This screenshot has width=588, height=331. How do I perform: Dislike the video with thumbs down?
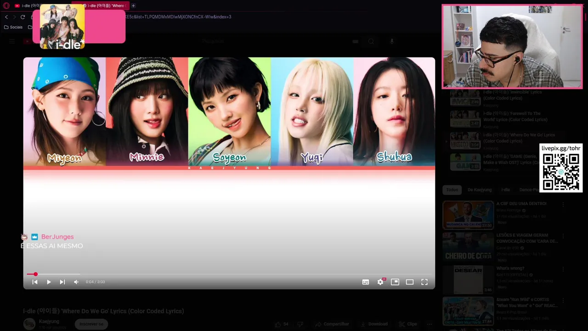pyautogui.click(x=300, y=324)
